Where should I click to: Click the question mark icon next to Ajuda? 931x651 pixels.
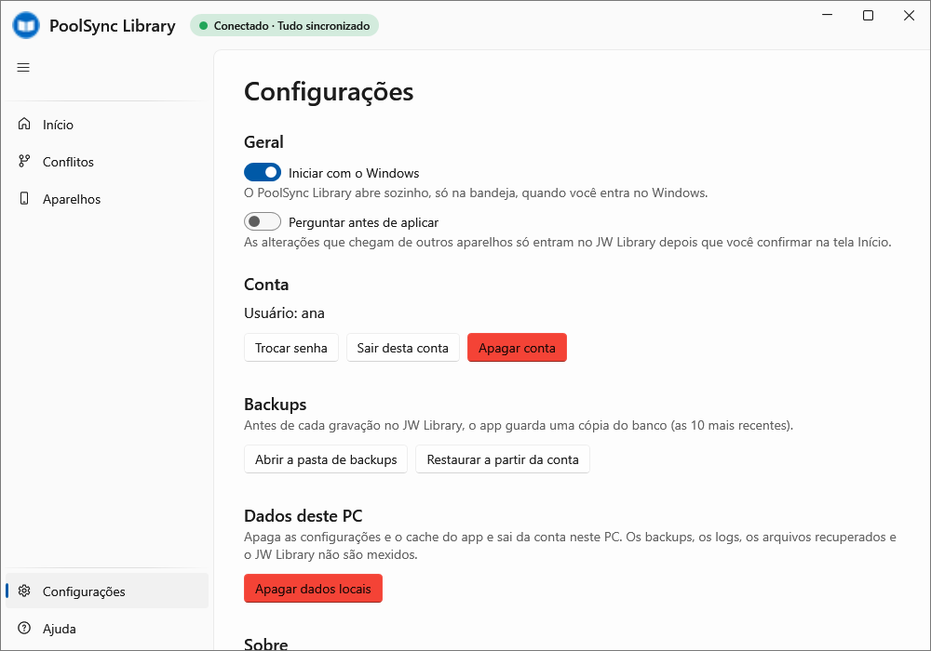24,629
